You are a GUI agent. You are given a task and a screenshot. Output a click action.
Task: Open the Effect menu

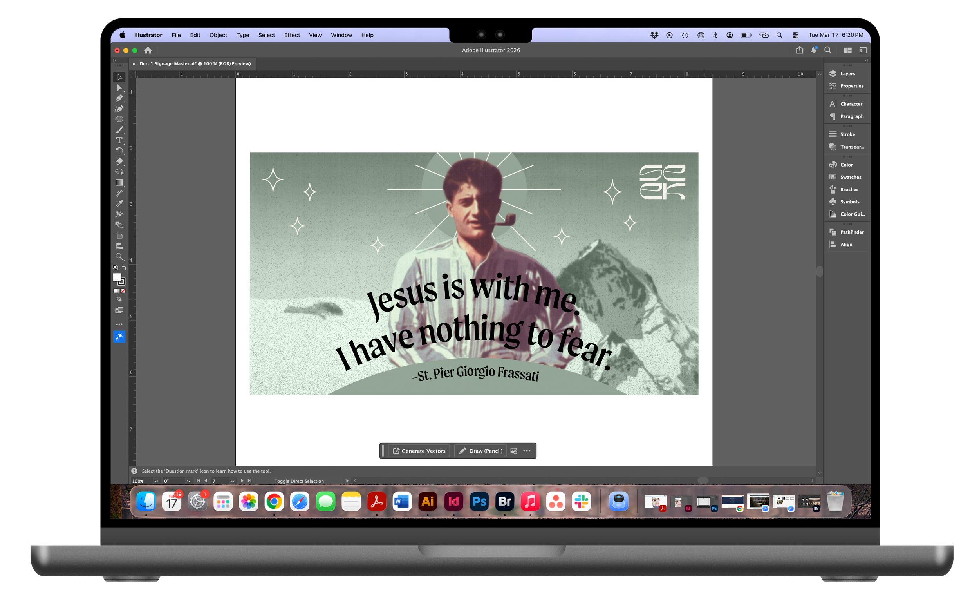point(292,35)
